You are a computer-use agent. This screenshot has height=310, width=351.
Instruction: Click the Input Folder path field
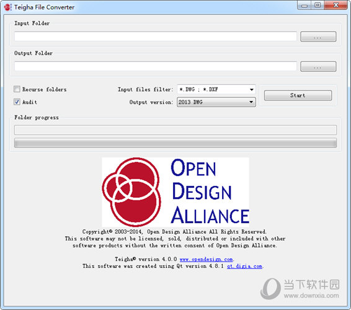156,37
